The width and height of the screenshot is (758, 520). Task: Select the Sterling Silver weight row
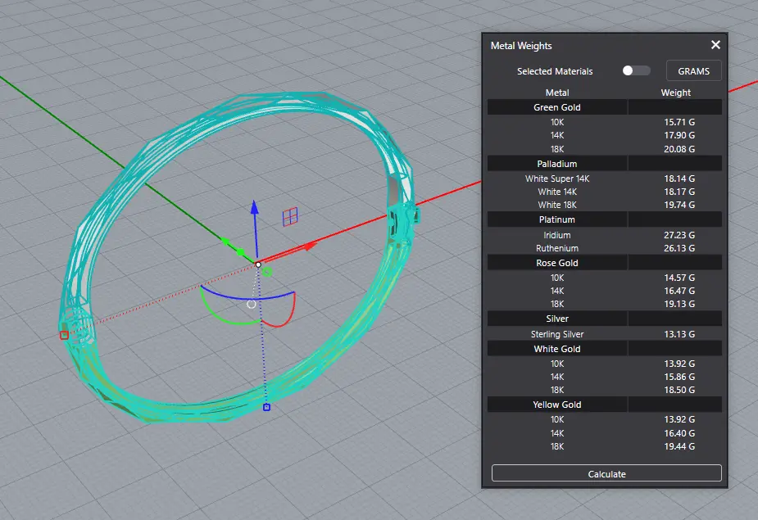[605, 334]
